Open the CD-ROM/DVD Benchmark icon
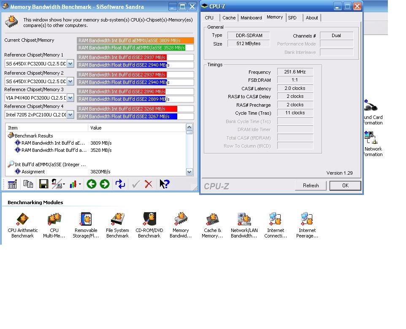 click(x=149, y=225)
